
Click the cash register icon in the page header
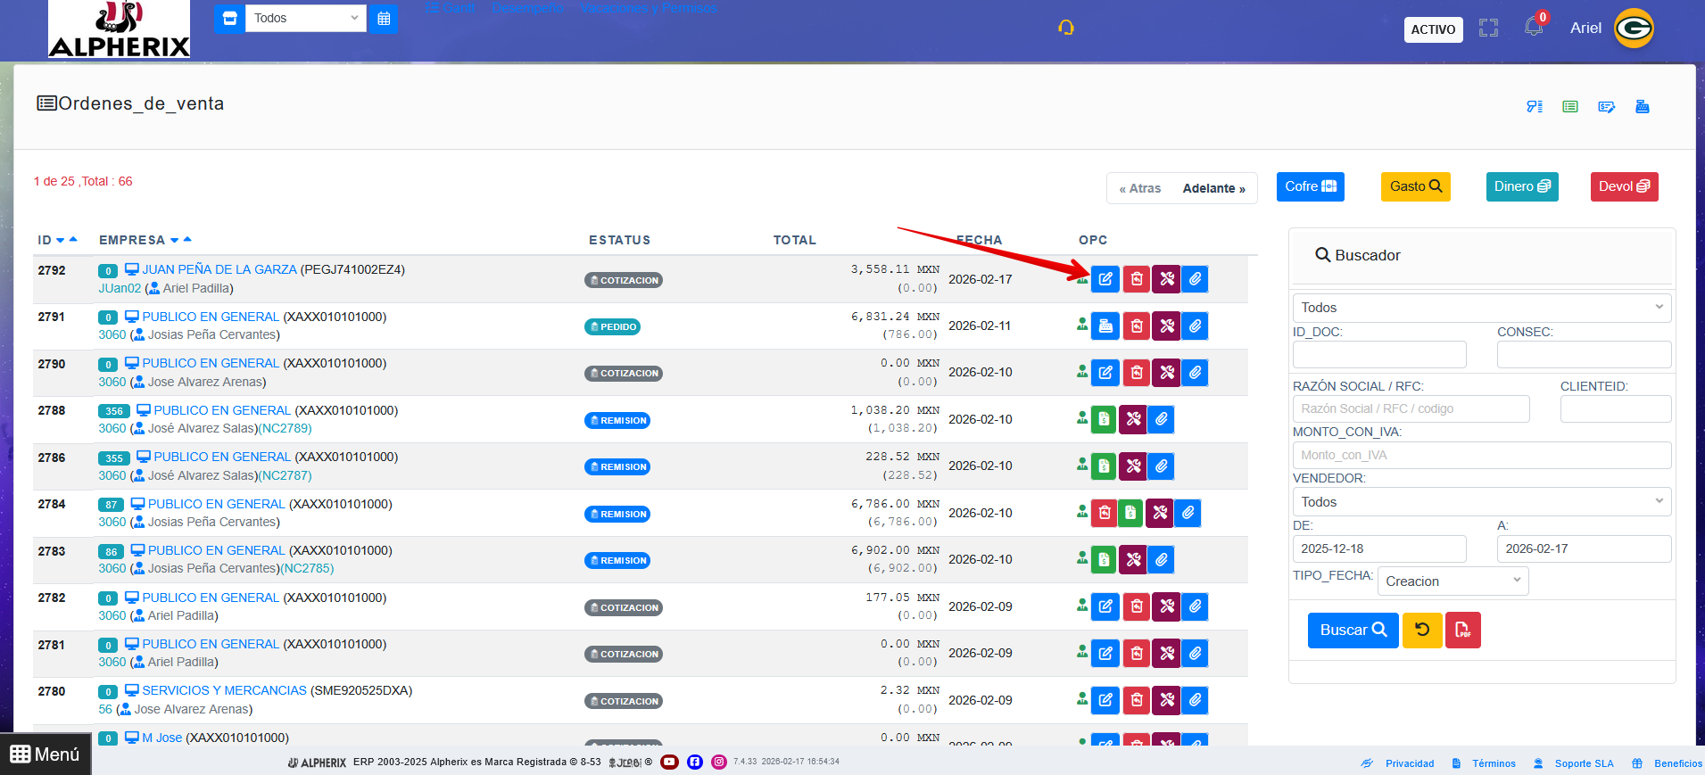click(1642, 107)
